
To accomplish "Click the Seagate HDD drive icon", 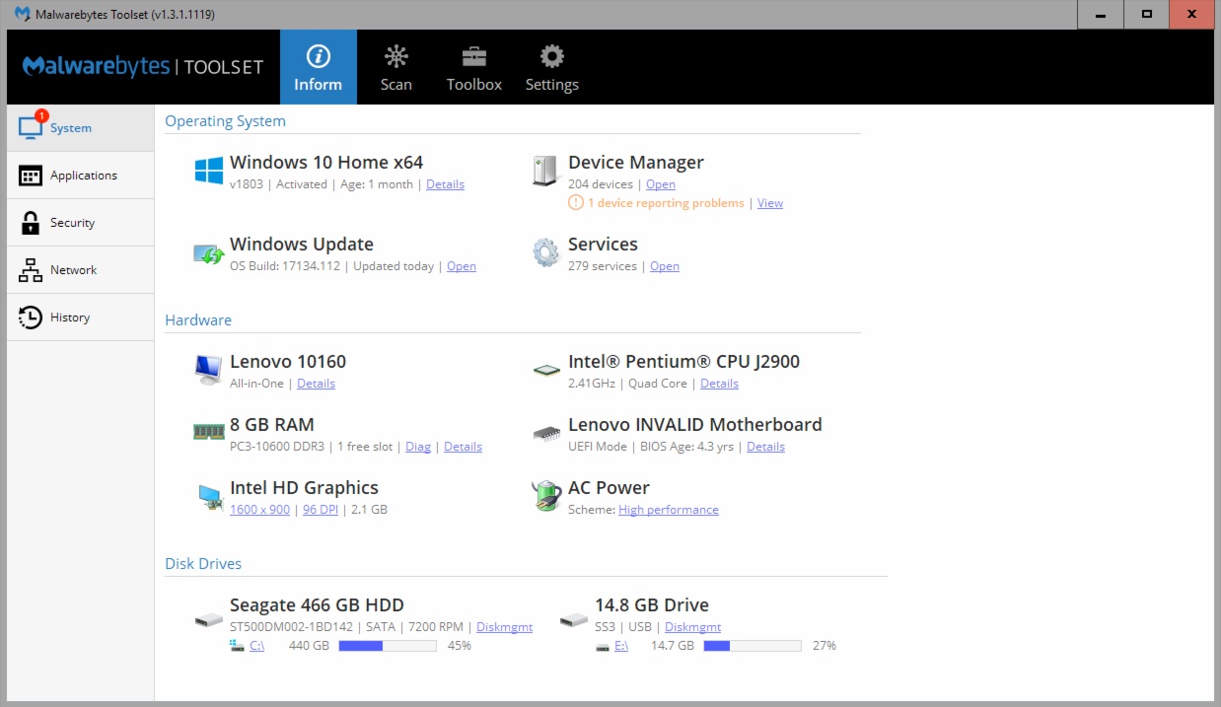I will tap(208, 620).
